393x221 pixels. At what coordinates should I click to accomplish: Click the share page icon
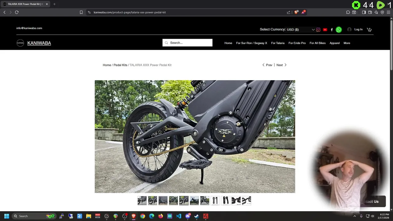tap(289, 12)
